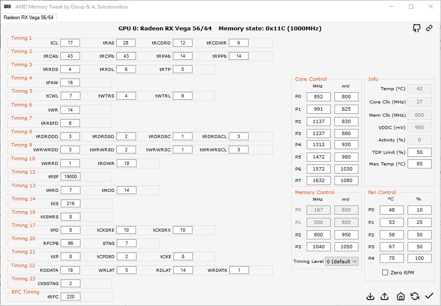Viewport: 441px width, 306px height.
Task: Focus the RDDATA input field
Action: [x=70, y=270]
